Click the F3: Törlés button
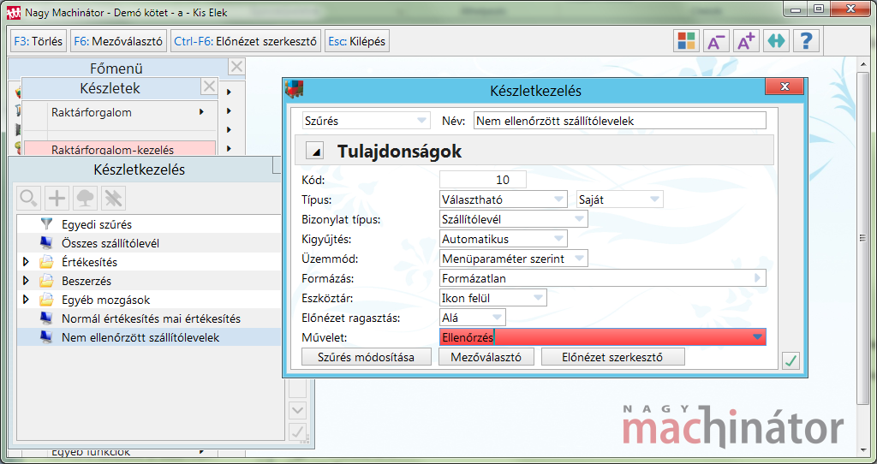Viewport: 877px width, 464px height. point(39,41)
